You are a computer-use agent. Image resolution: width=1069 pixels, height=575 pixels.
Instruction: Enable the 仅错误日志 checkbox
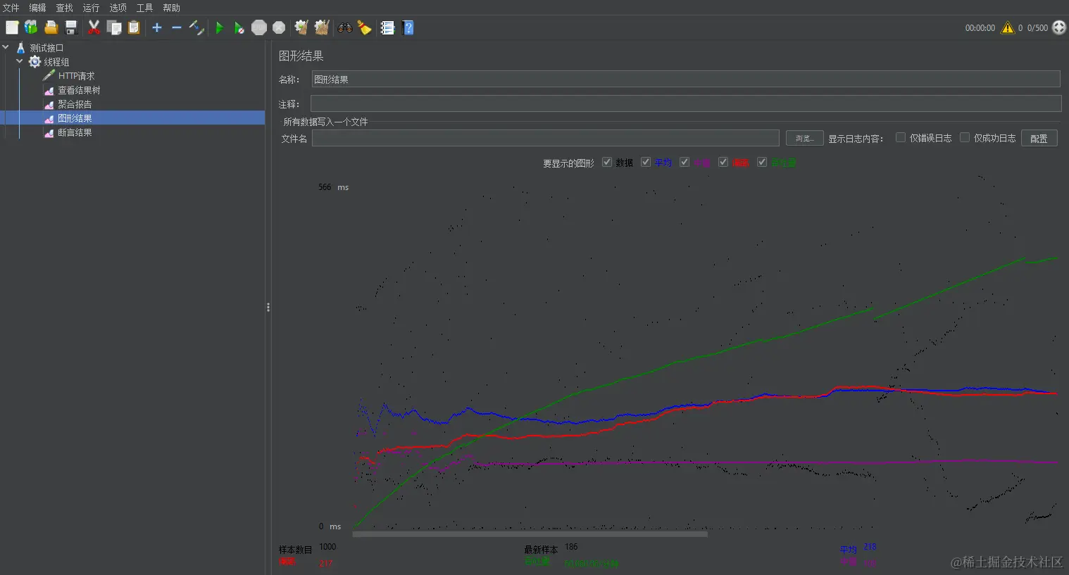tap(900, 138)
